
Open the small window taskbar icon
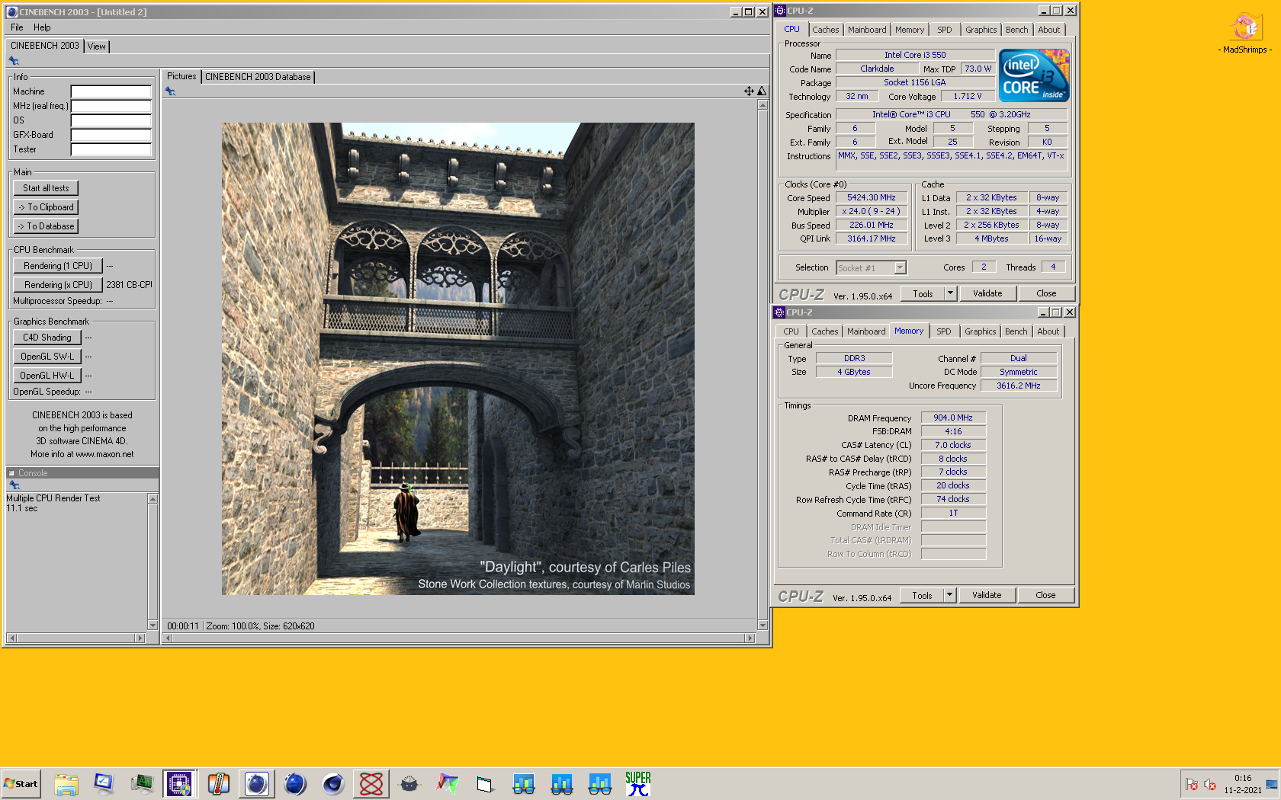tap(485, 783)
